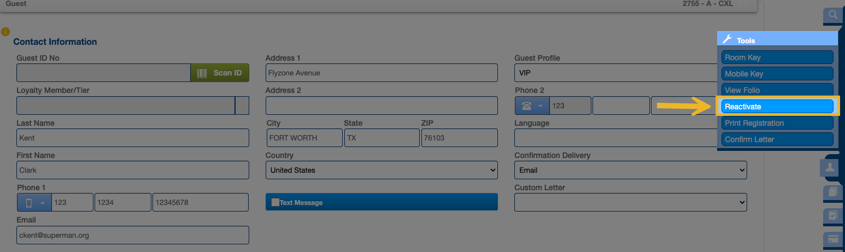Image resolution: width=845 pixels, height=252 pixels.
Task: Click the Last Name field containing Kent
Action: pos(133,138)
